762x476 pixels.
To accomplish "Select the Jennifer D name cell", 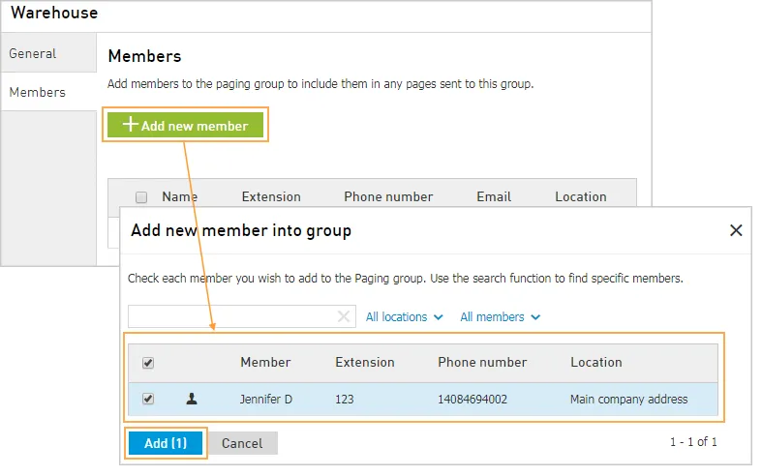I will (266, 400).
